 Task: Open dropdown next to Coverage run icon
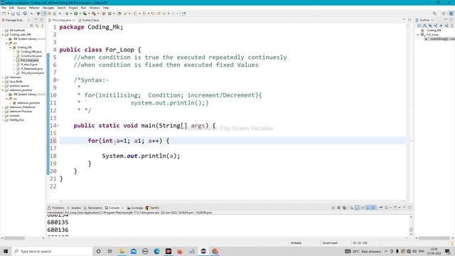[89, 14]
